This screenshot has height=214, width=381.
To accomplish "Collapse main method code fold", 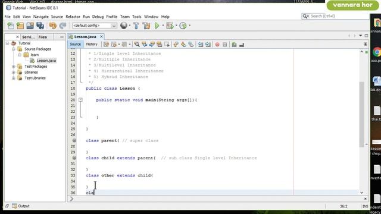I will 80,100.
